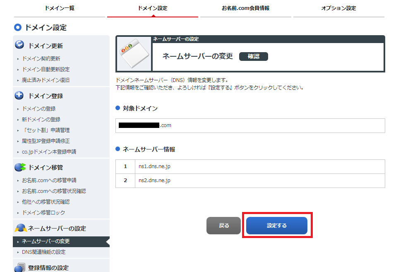Switch to the オプション設定 tab
The height and width of the screenshot is (272, 415).
coord(338,8)
